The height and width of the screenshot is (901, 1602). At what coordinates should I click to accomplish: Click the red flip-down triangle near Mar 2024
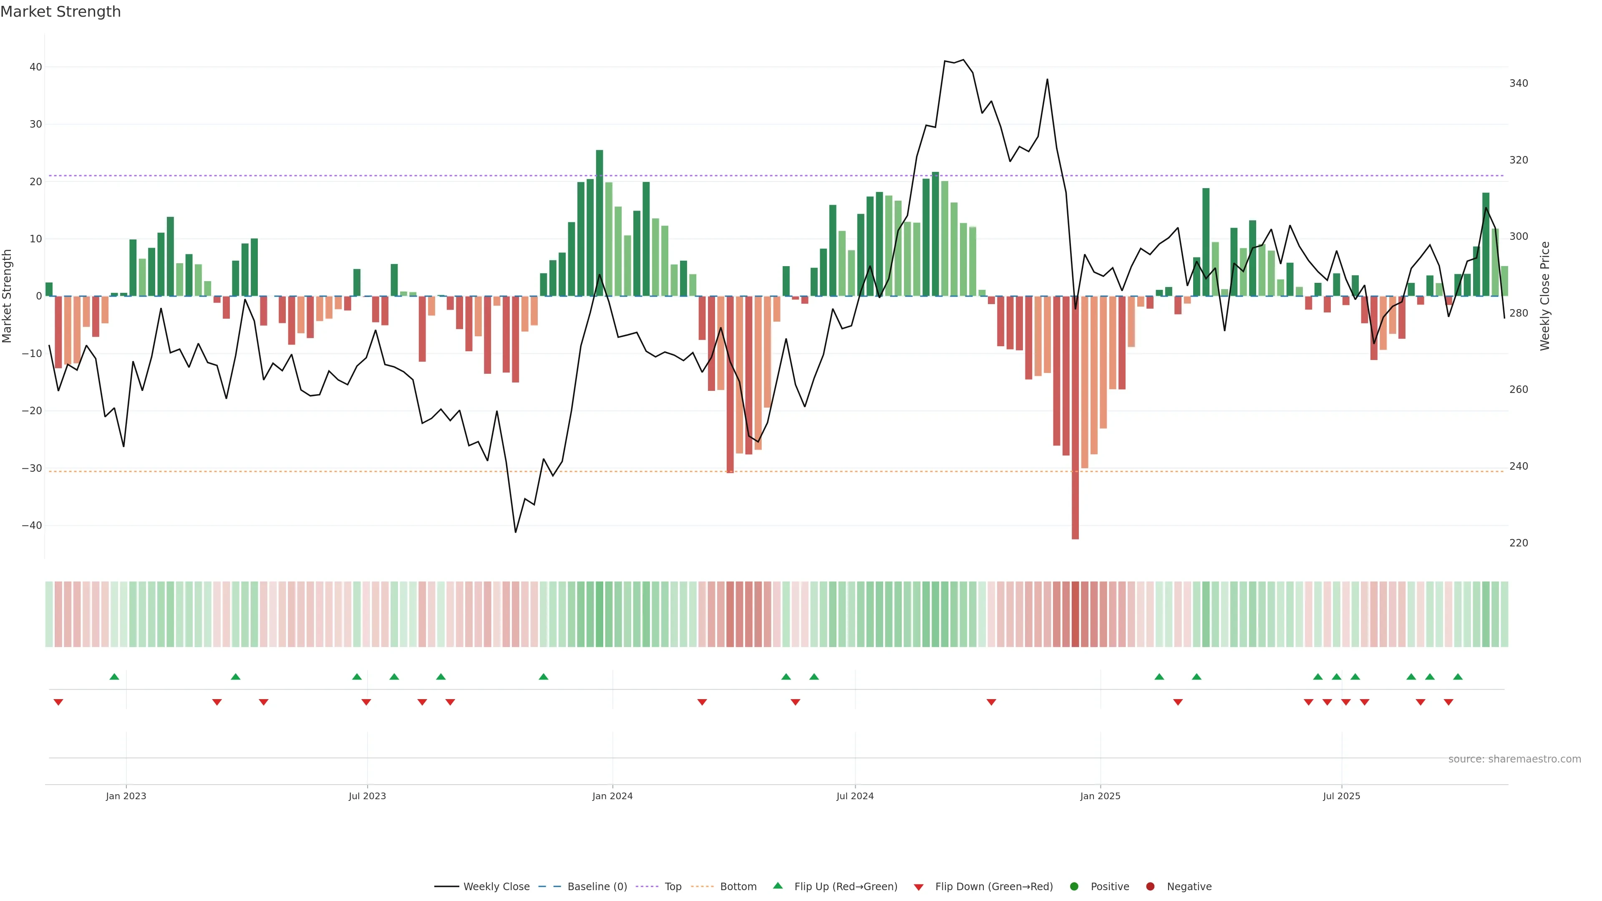click(702, 702)
